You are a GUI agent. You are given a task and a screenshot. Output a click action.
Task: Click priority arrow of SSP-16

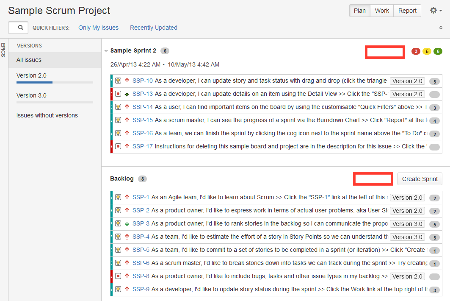pyautogui.click(x=127, y=133)
